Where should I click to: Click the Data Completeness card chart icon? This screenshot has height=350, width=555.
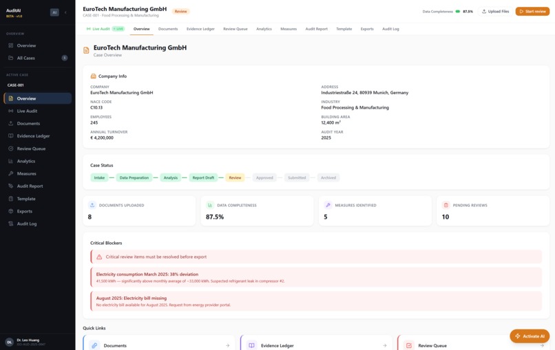[x=210, y=205]
